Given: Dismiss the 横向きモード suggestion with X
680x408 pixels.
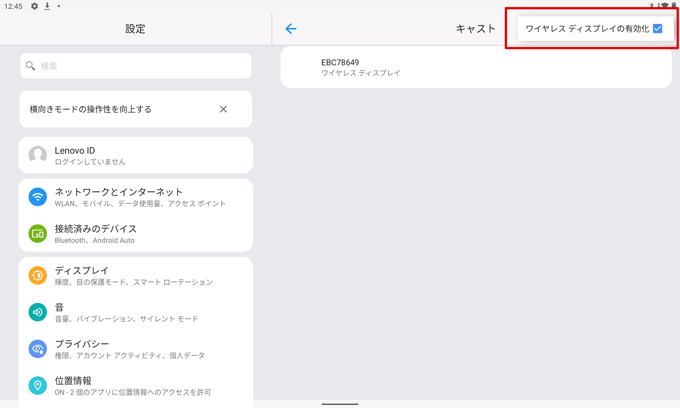Looking at the screenshot, I should tap(223, 109).
